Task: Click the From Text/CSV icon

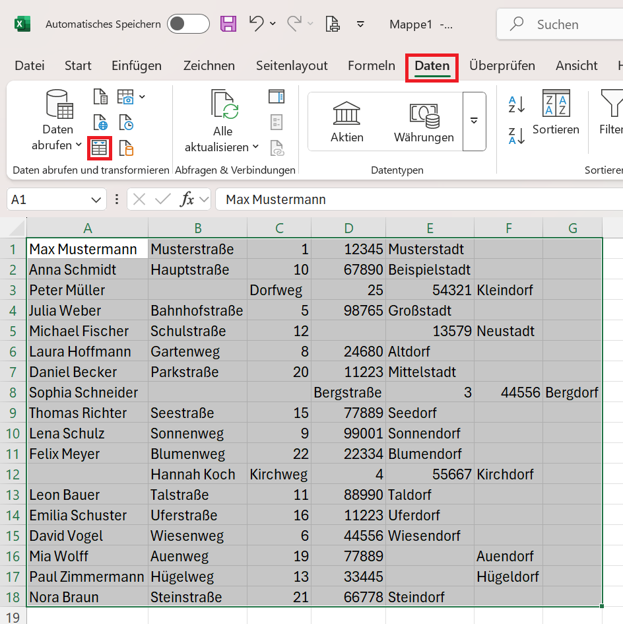Action: [x=100, y=97]
